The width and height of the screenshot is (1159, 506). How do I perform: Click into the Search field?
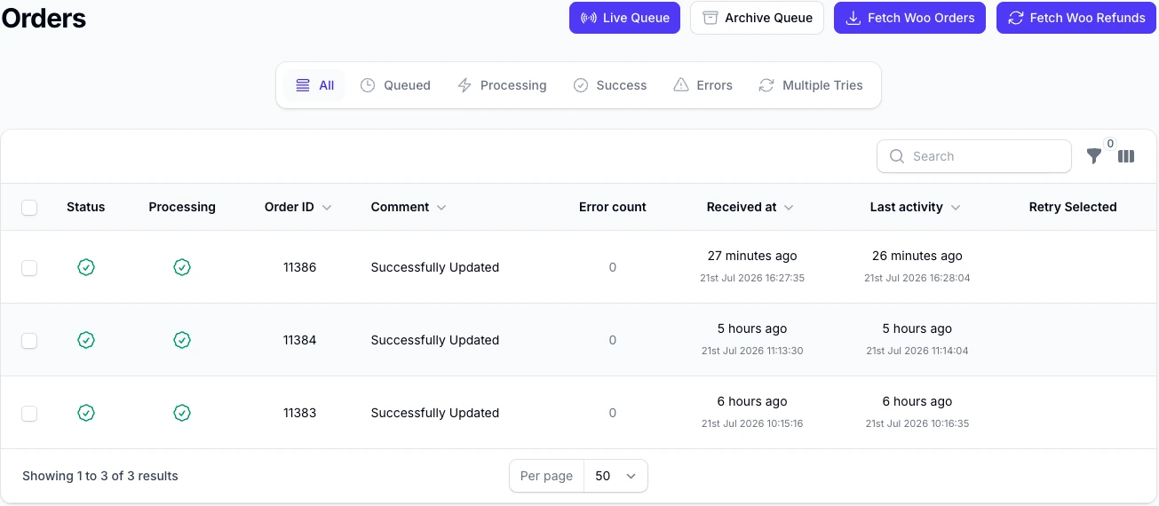(974, 156)
